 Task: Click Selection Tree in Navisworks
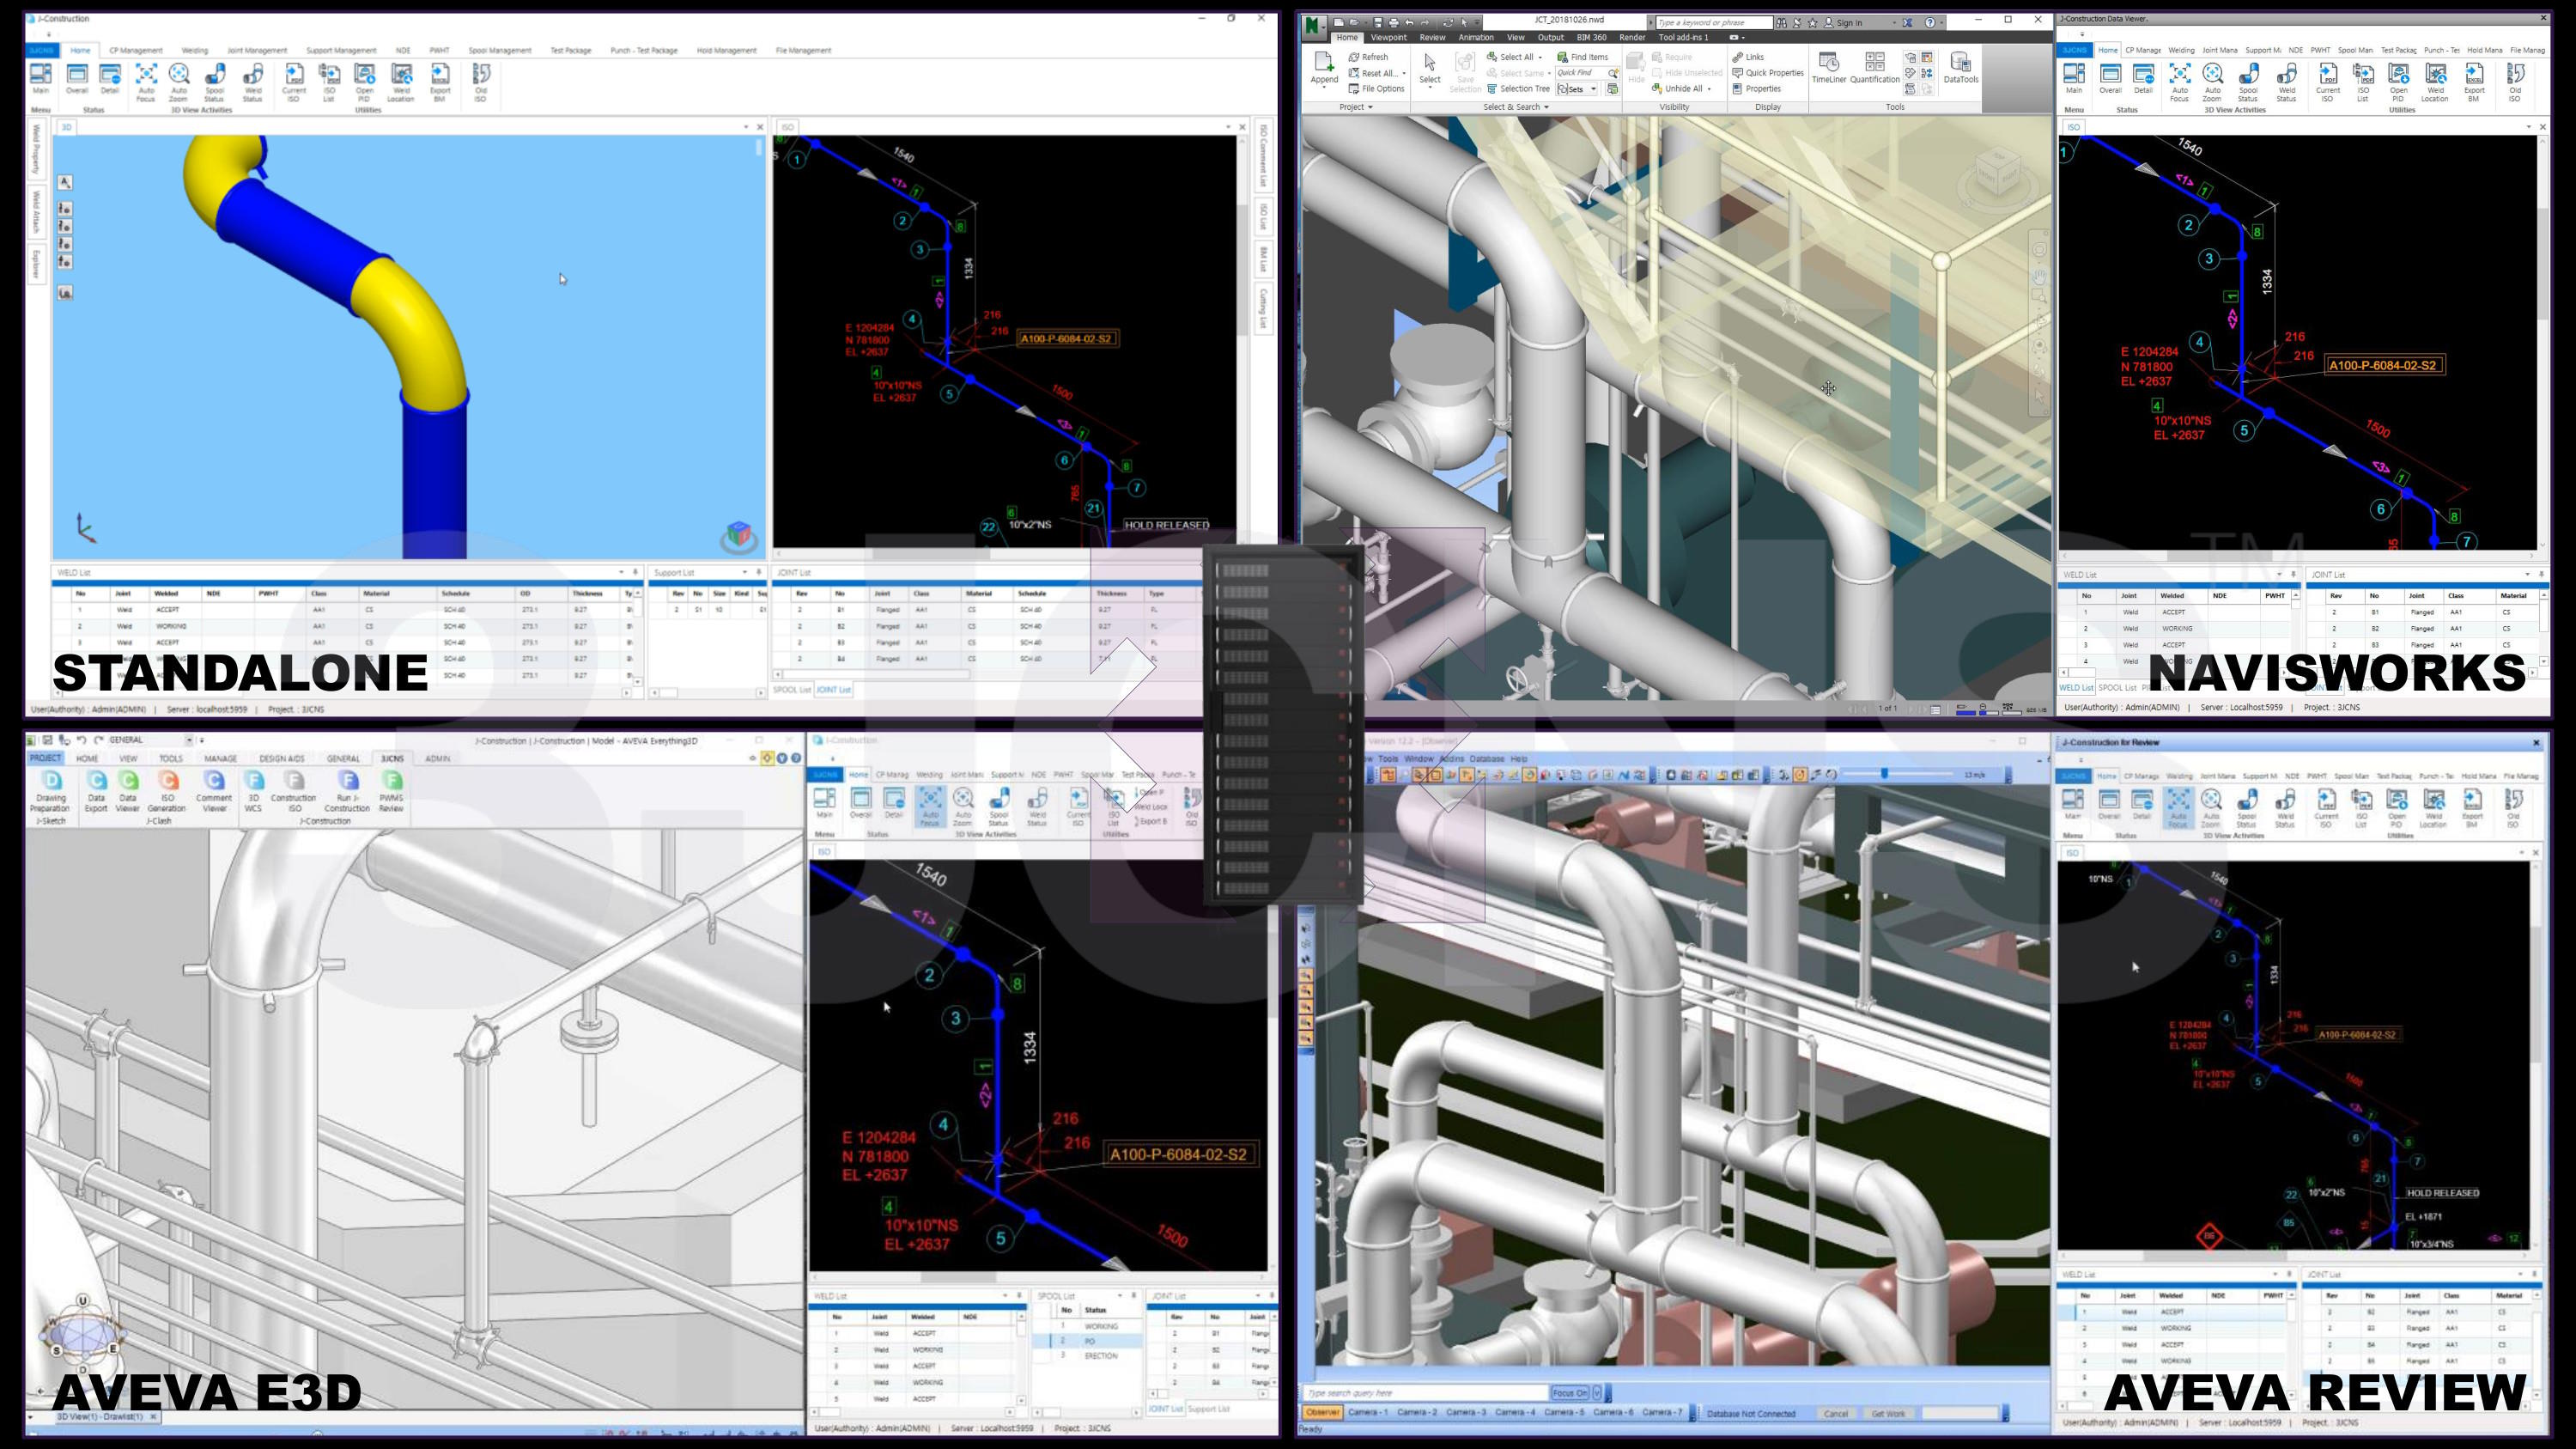[1518, 89]
